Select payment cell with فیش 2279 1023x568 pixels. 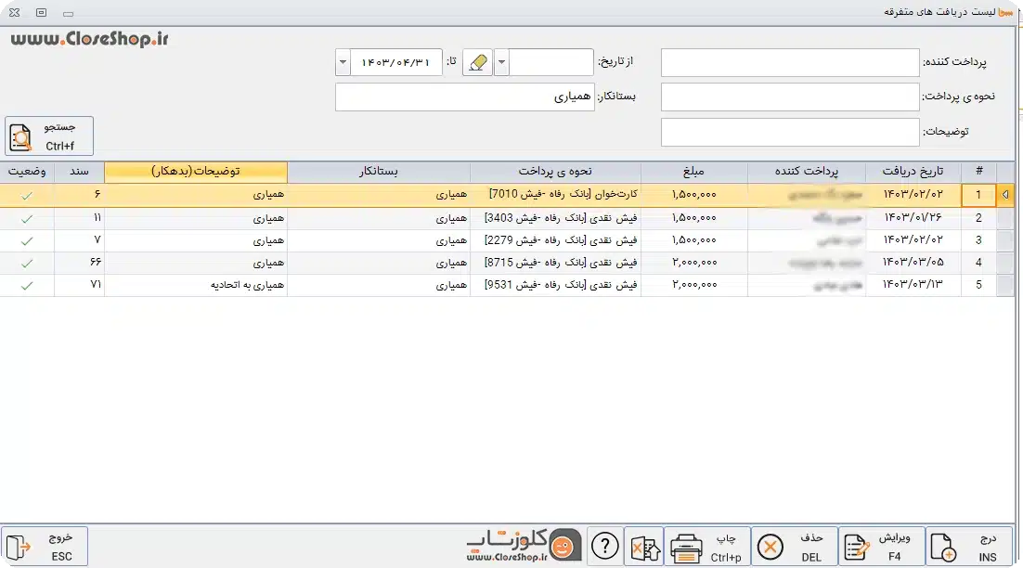tap(555, 240)
